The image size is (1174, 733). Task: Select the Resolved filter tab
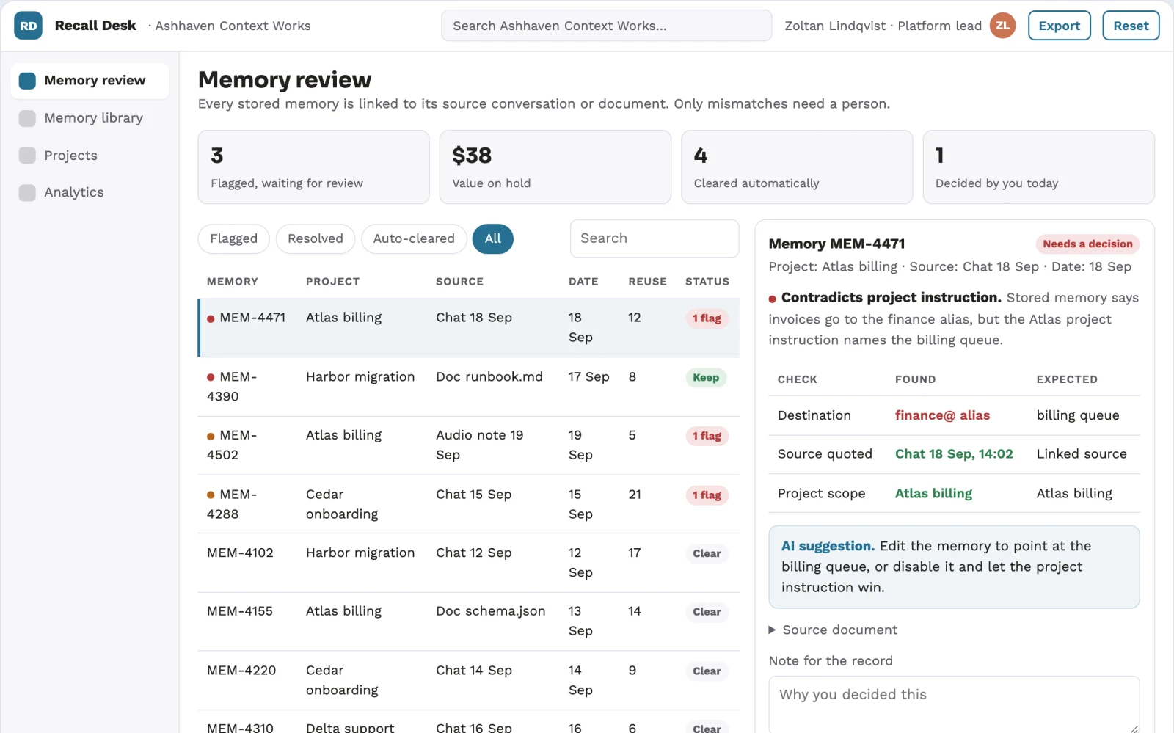tap(316, 238)
